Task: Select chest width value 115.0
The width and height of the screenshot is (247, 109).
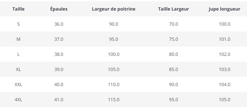Action: tap(114, 100)
